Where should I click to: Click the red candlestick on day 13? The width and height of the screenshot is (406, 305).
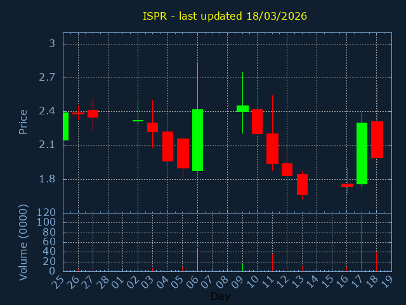click(302, 184)
